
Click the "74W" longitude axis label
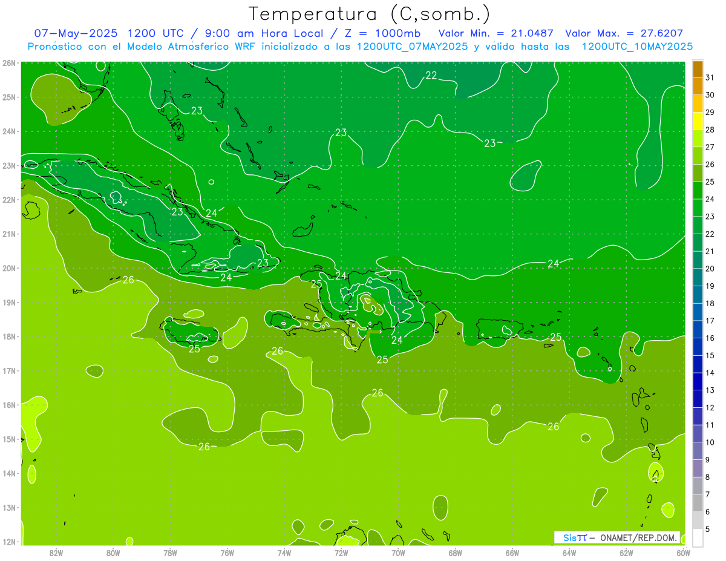click(284, 553)
